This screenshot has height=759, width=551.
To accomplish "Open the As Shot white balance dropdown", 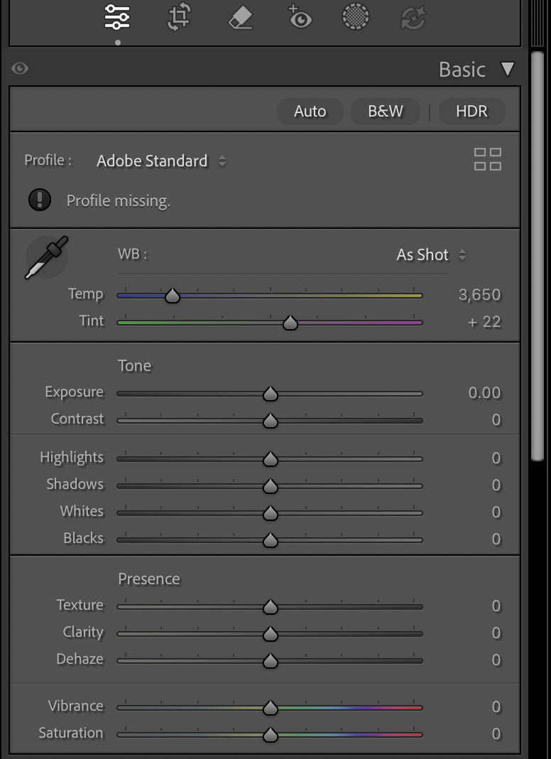I will (x=431, y=254).
